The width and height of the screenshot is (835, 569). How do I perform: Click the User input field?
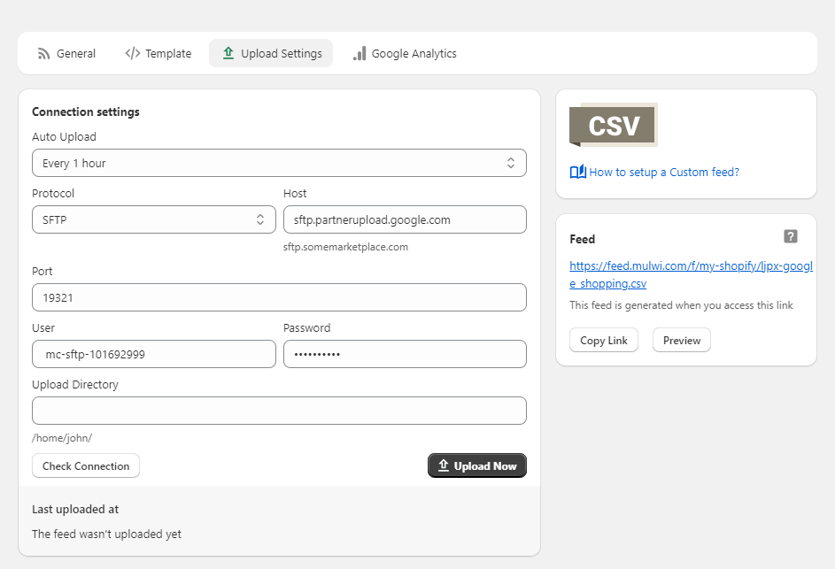click(x=154, y=354)
